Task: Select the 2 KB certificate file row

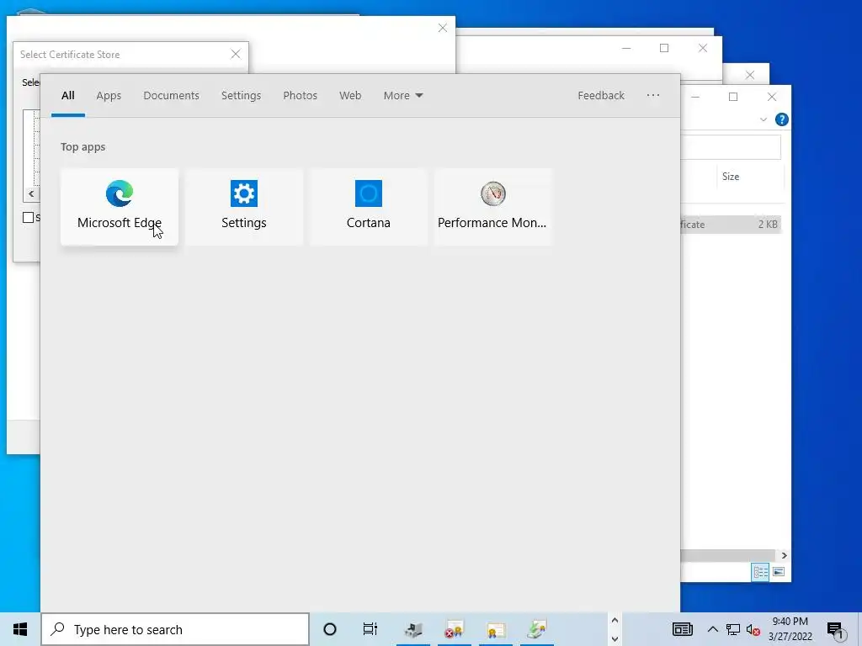Action: (731, 224)
